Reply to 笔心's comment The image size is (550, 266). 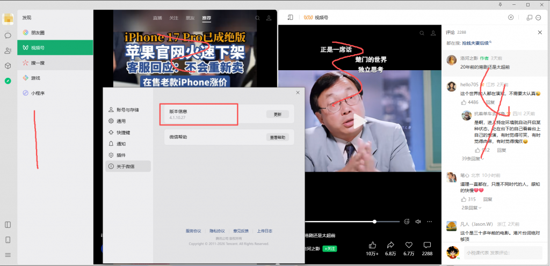[x=488, y=199]
